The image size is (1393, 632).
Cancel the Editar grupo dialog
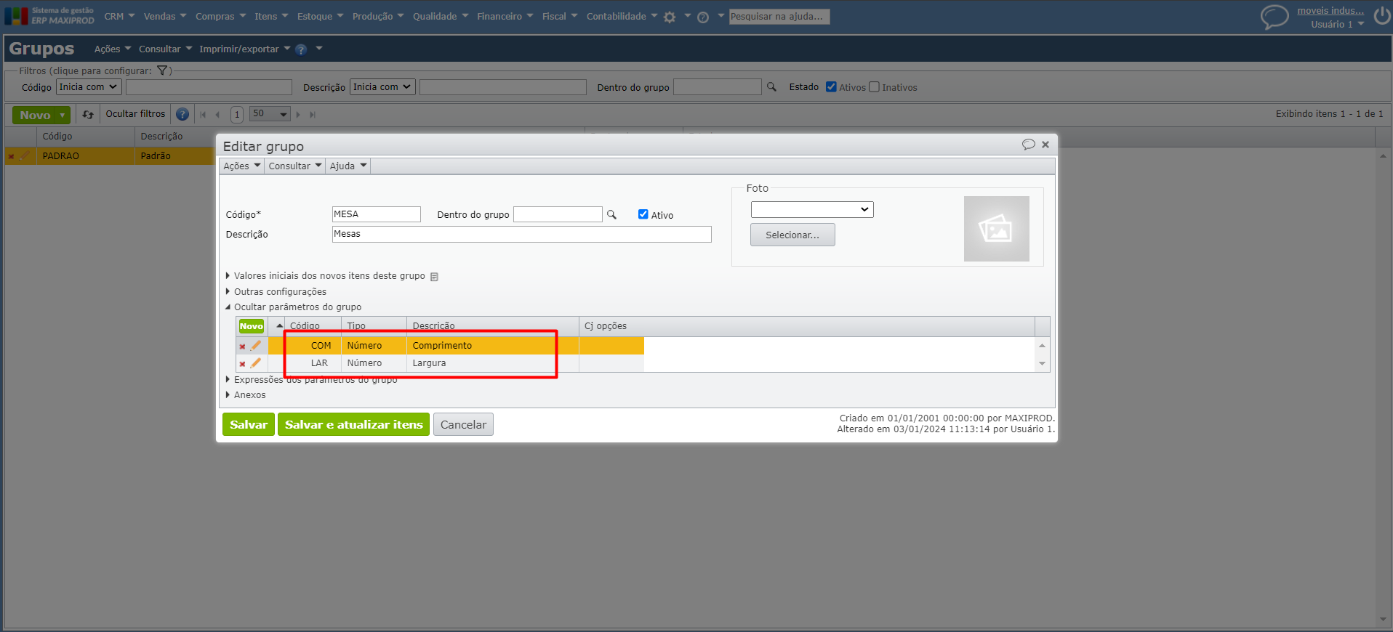pyautogui.click(x=463, y=425)
